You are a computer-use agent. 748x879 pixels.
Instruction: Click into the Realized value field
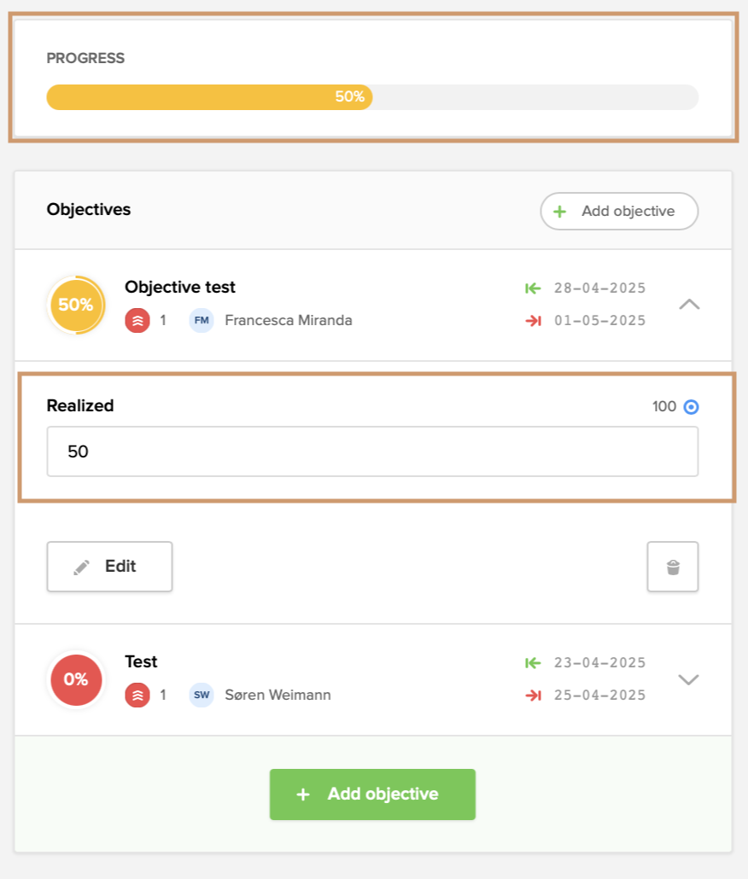pyautogui.click(x=372, y=451)
